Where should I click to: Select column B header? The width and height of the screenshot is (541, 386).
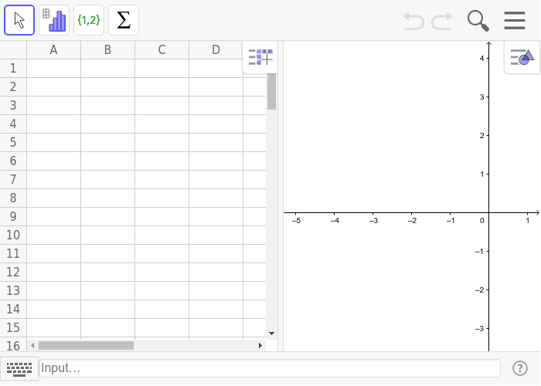(107, 50)
